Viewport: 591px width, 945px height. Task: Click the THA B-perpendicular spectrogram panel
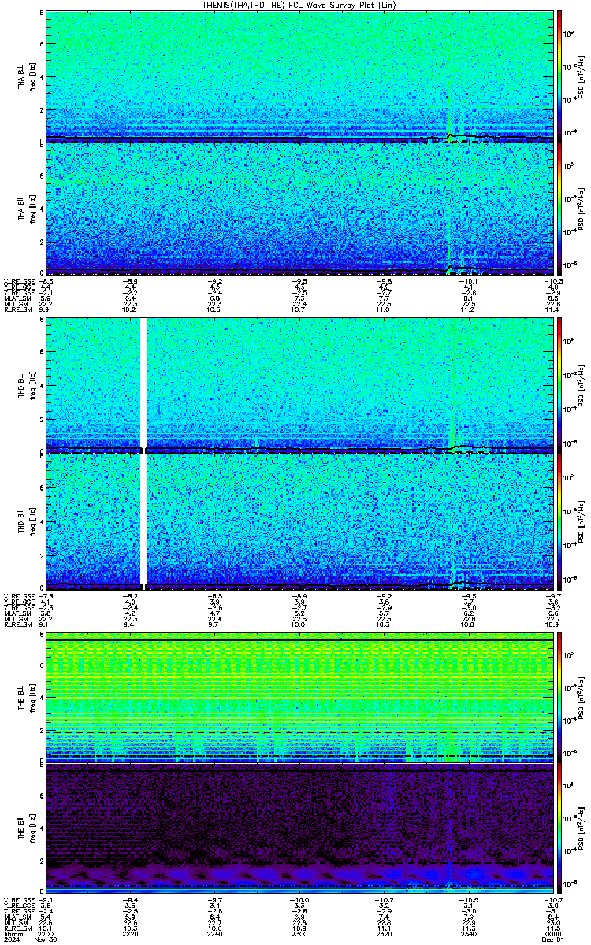coord(299,77)
